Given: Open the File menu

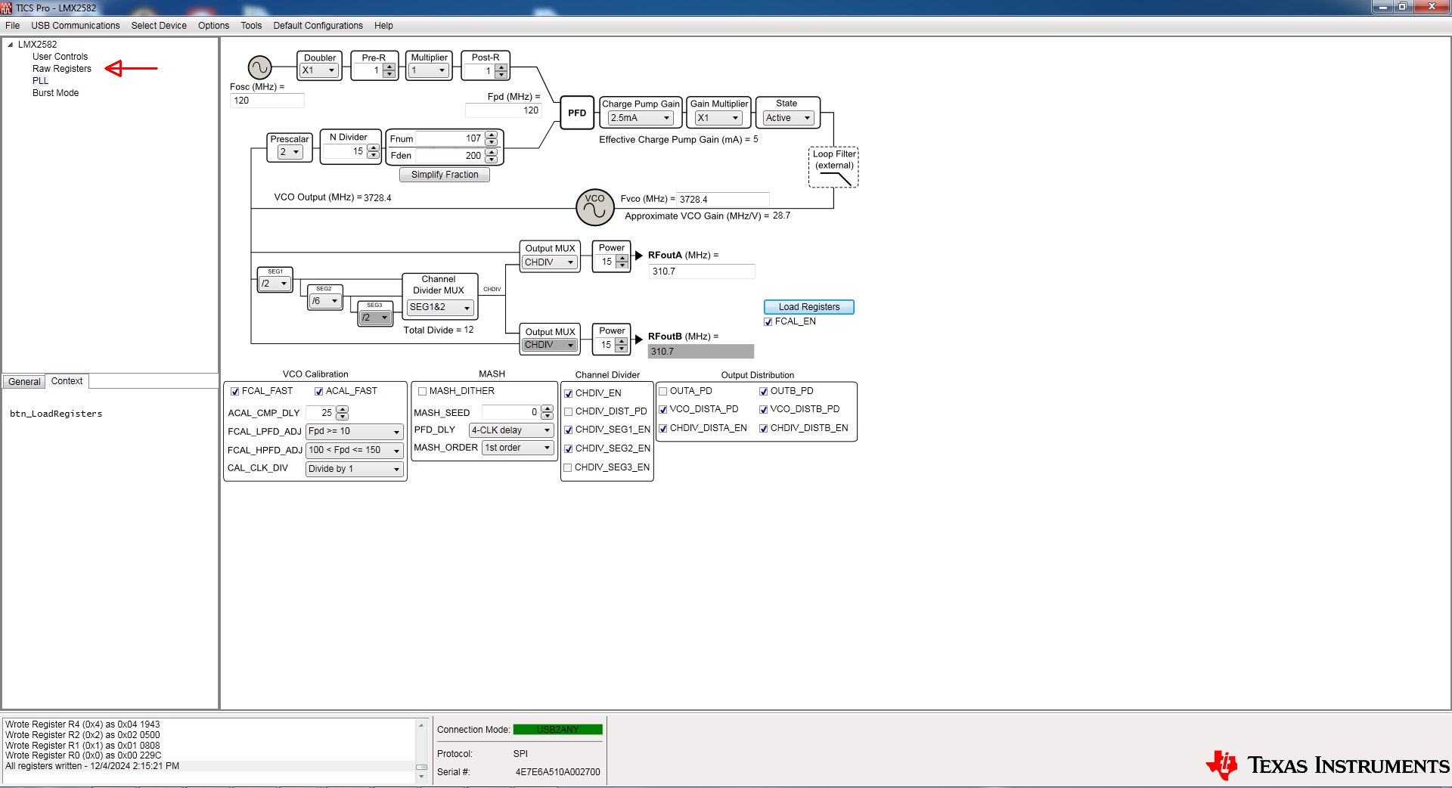Looking at the screenshot, I should coord(13,26).
